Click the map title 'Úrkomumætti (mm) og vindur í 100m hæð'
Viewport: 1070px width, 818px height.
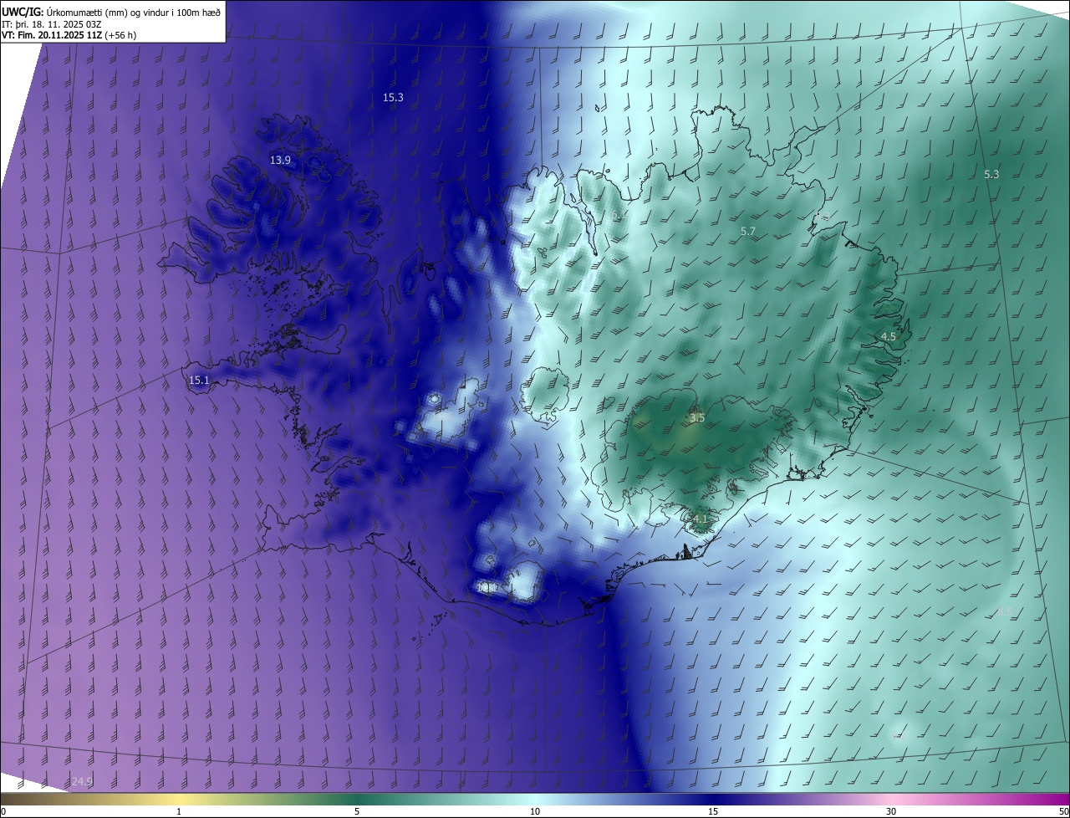point(134,12)
